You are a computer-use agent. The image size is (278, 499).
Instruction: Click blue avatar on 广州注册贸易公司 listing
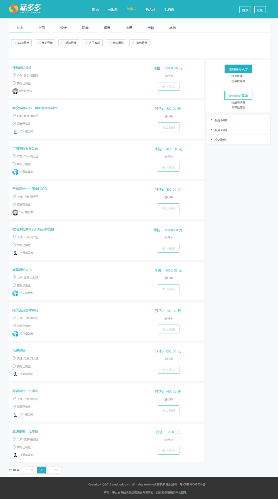coord(15,172)
